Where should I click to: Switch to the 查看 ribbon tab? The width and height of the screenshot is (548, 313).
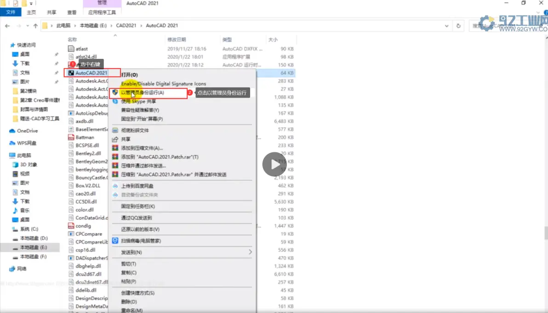coord(72,12)
